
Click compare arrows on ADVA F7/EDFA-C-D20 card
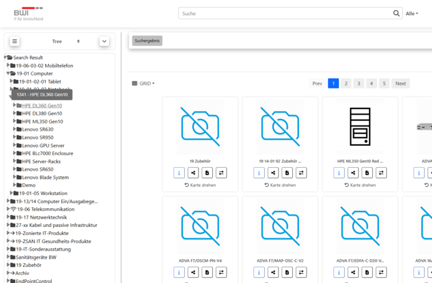click(x=381, y=272)
